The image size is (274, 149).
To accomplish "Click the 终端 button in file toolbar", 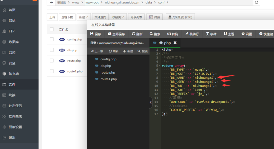I will pos(155,17).
